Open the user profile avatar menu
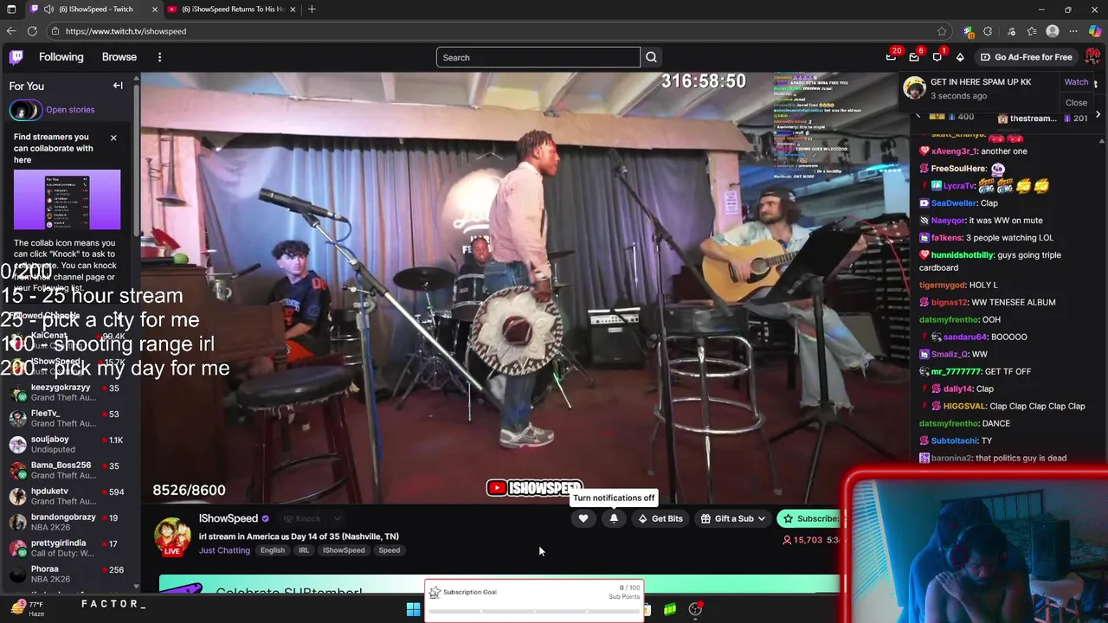 (x=1092, y=57)
